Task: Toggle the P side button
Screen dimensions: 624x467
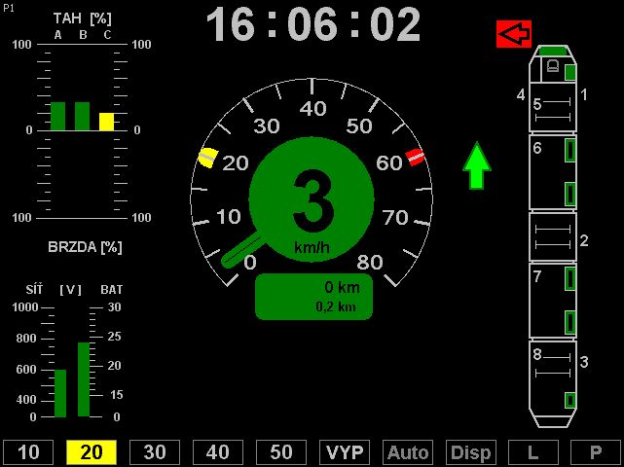Action: point(596,452)
